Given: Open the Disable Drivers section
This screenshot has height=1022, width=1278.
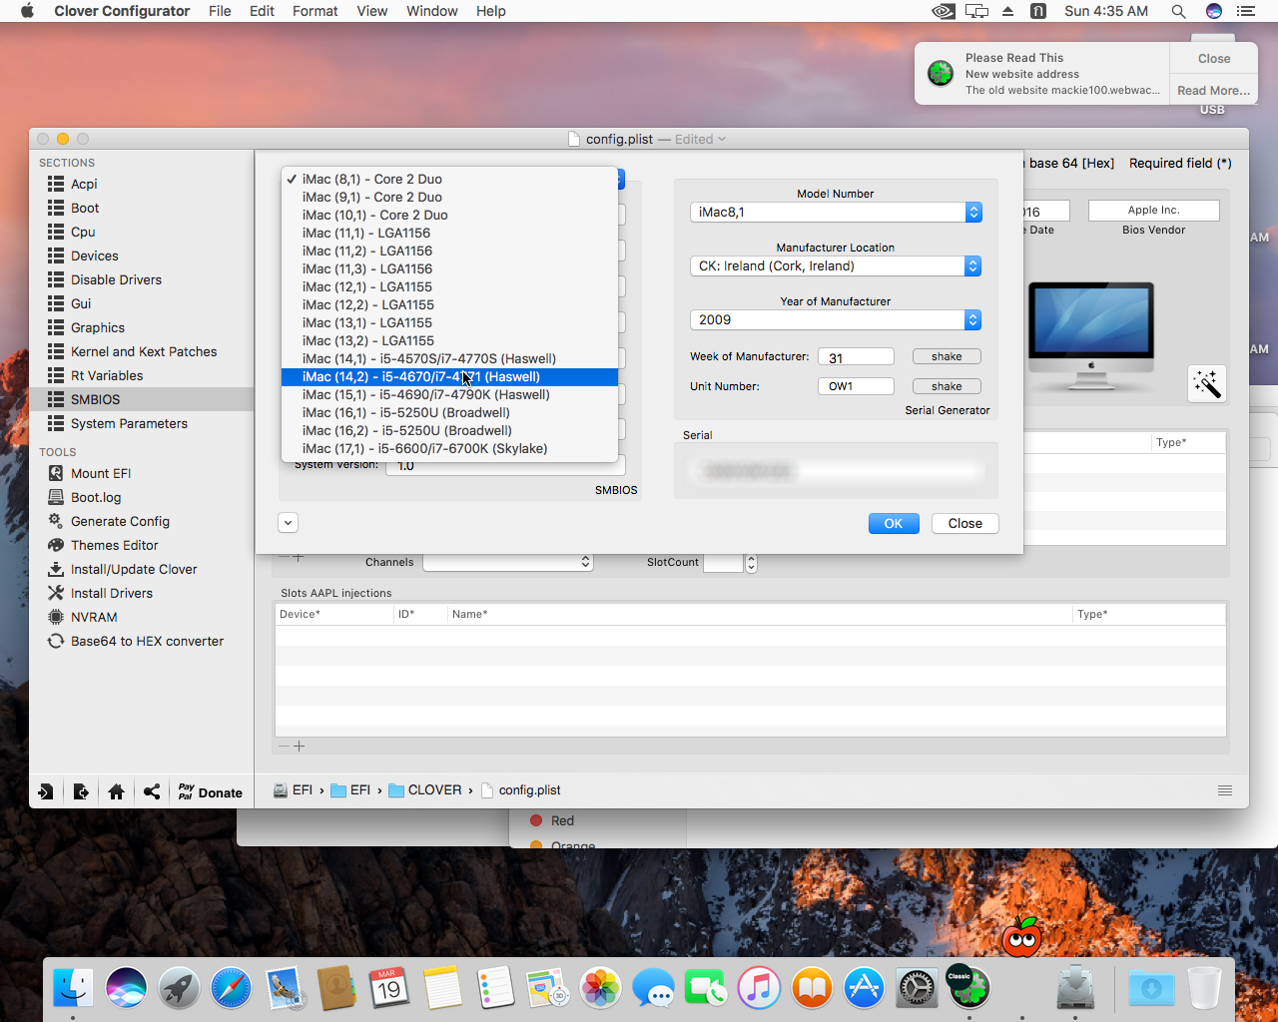Looking at the screenshot, I should click(116, 279).
